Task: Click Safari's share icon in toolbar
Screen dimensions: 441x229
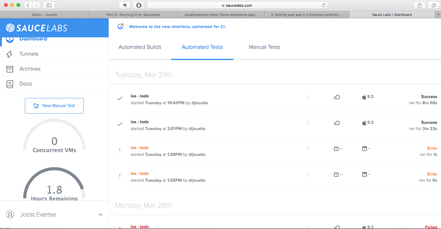Action: (420, 5)
